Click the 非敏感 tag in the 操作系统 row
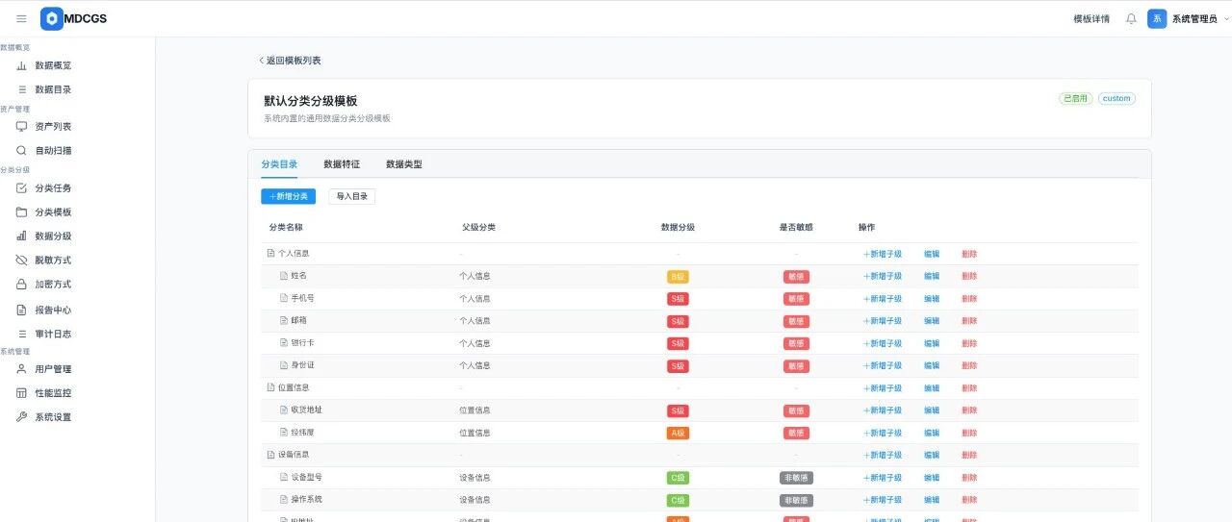 click(x=796, y=500)
